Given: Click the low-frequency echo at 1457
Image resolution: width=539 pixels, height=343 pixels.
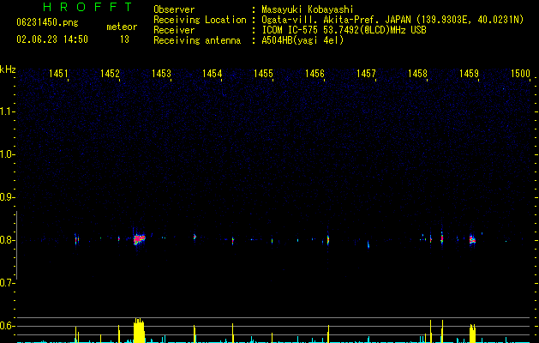Looking at the screenshot, I should (x=368, y=244).
